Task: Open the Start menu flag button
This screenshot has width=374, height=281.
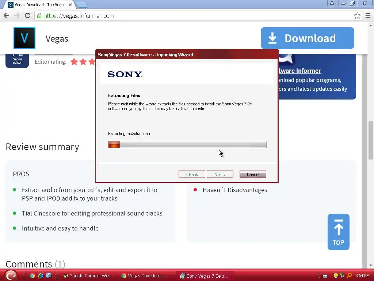Action: tap(11, 276)
